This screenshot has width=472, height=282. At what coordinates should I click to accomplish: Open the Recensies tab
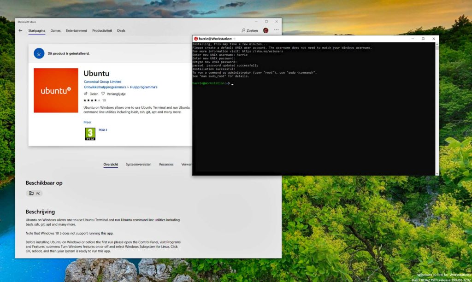(x=166, y=164)
